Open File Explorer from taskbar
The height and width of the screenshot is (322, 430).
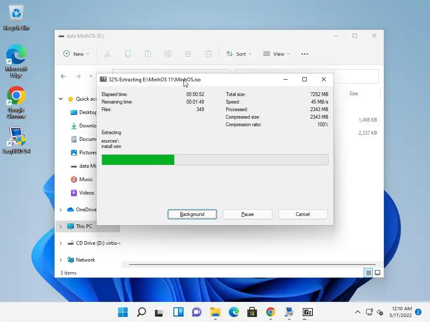coord(215,312)
